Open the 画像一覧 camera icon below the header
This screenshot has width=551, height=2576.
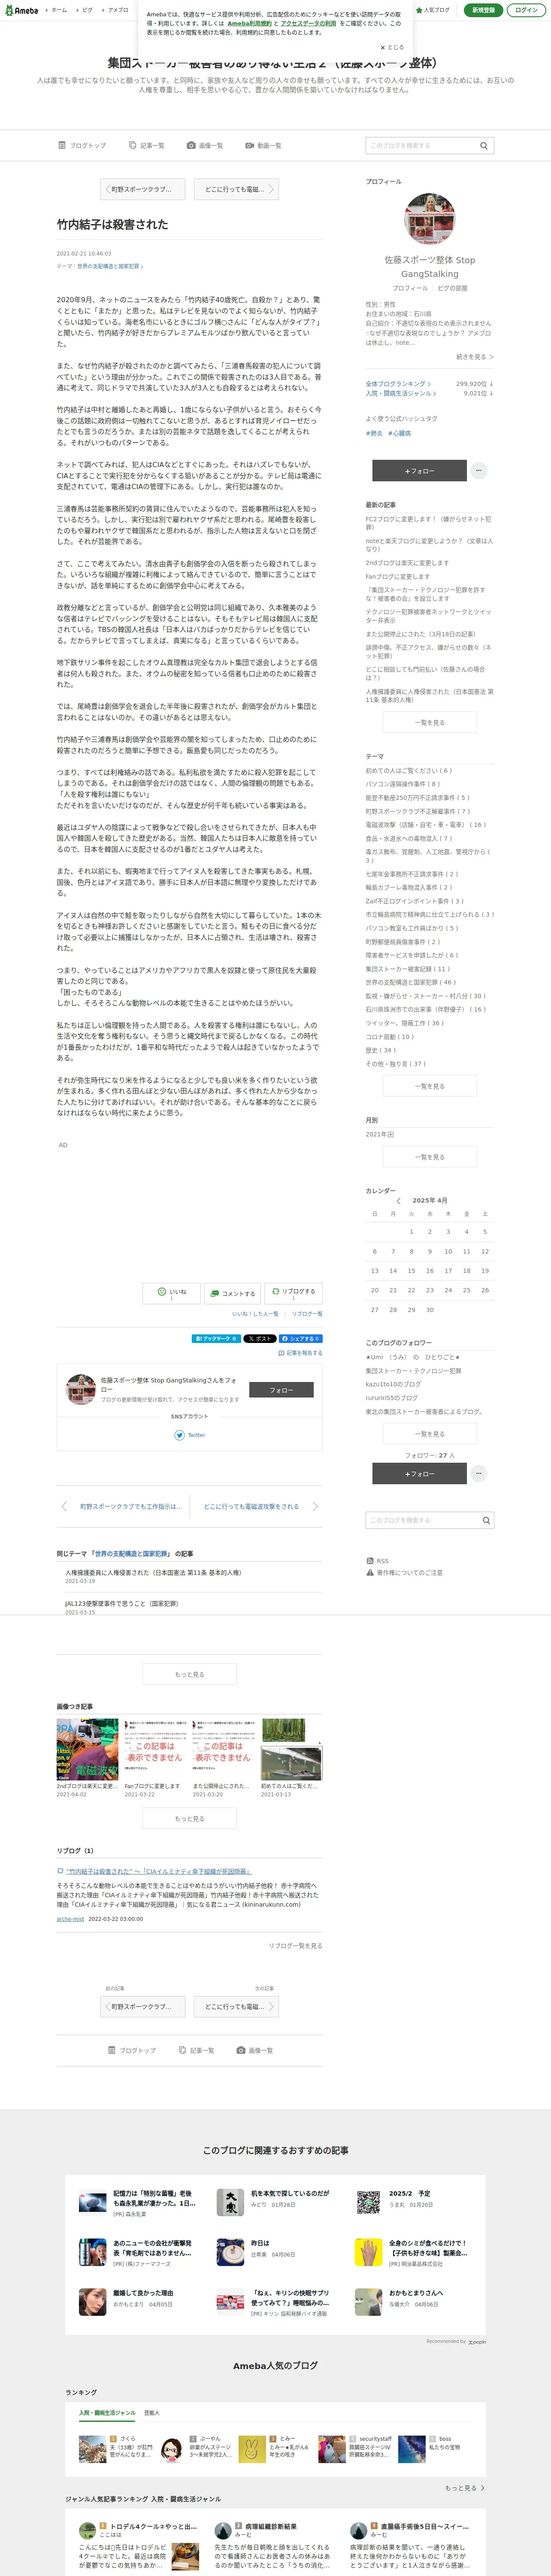pyautogui.click(x=205, y=146)
